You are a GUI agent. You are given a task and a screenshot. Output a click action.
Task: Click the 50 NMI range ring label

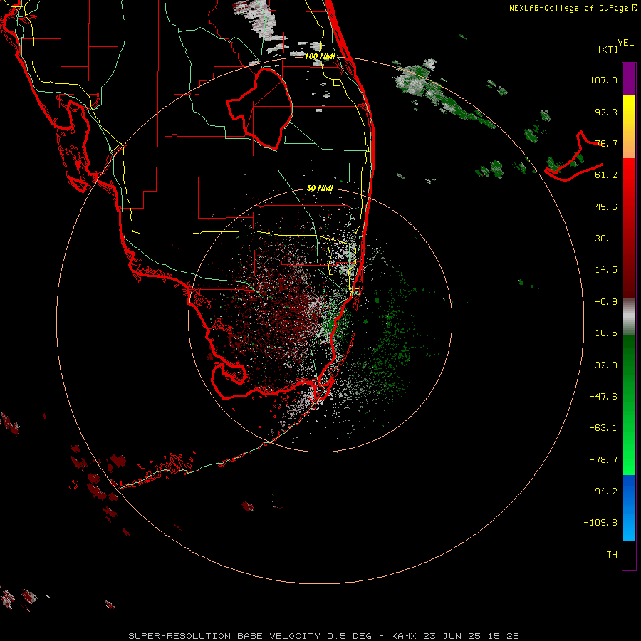tap(320, 189)
